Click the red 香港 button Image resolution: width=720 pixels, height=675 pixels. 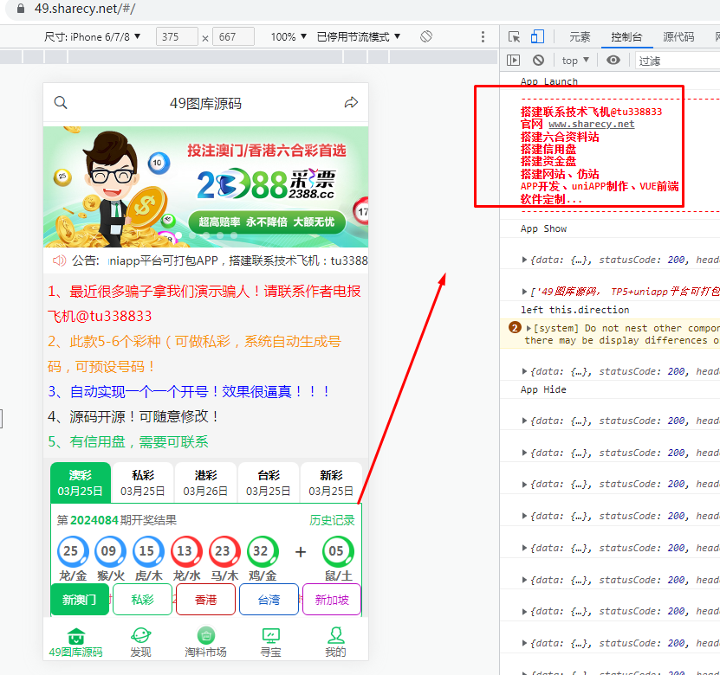[205, 600]
